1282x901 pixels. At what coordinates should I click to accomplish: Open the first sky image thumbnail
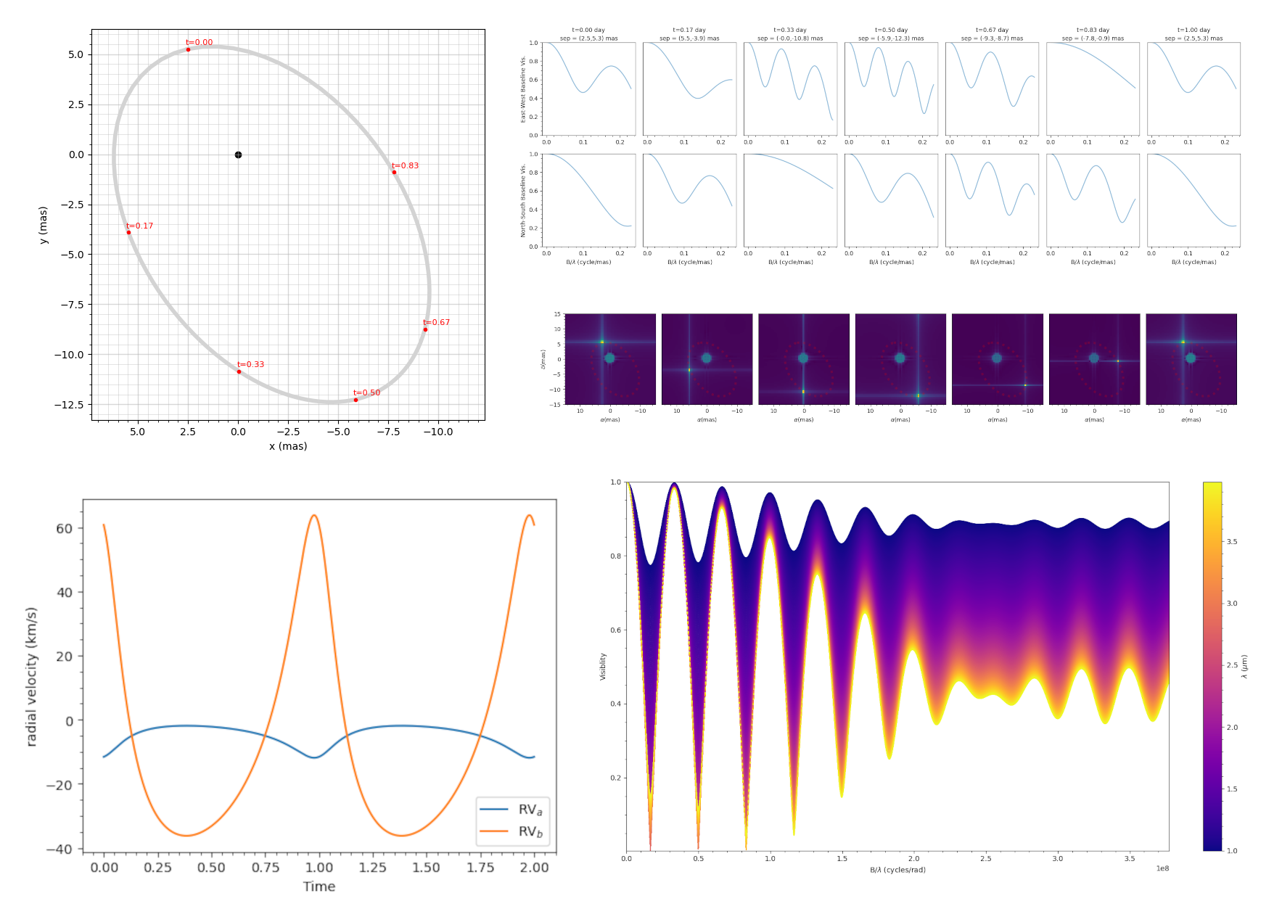pos(610,359)
